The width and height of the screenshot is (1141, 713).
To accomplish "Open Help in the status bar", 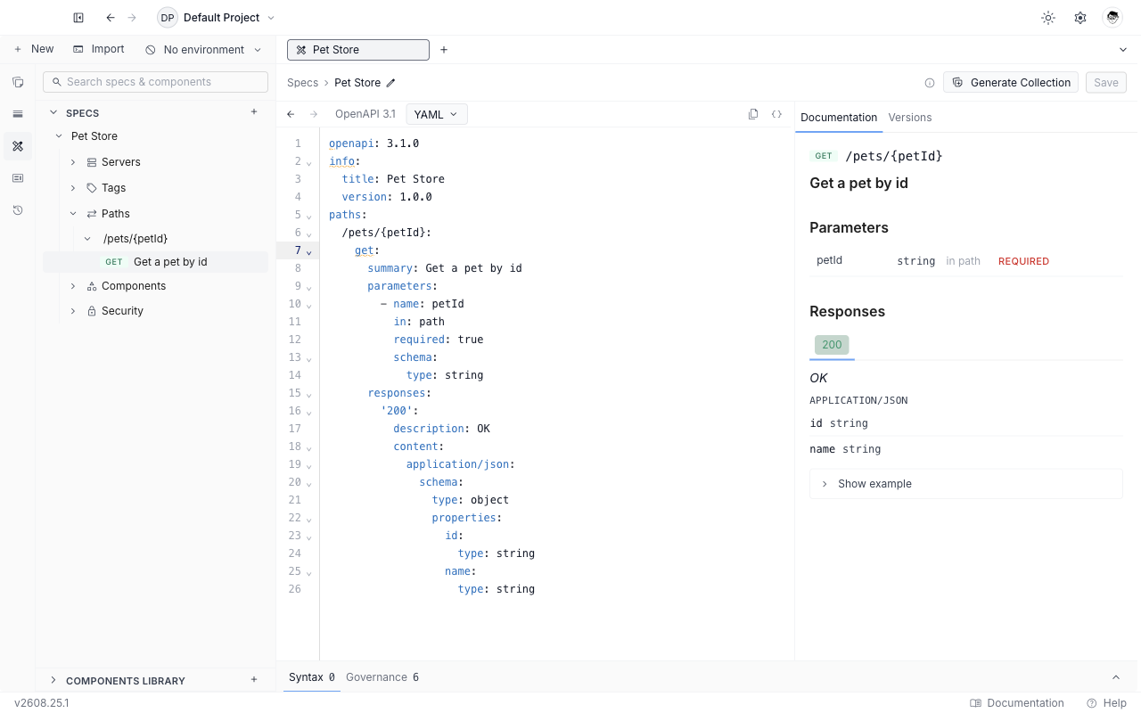I will pyautogui.click(x=1106, y=703).
